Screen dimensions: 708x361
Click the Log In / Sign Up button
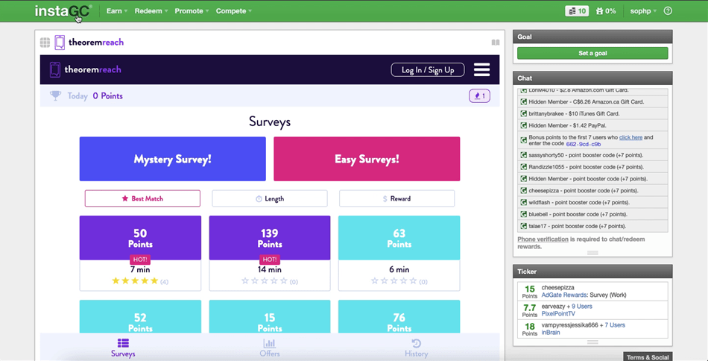tap(428, 70)
